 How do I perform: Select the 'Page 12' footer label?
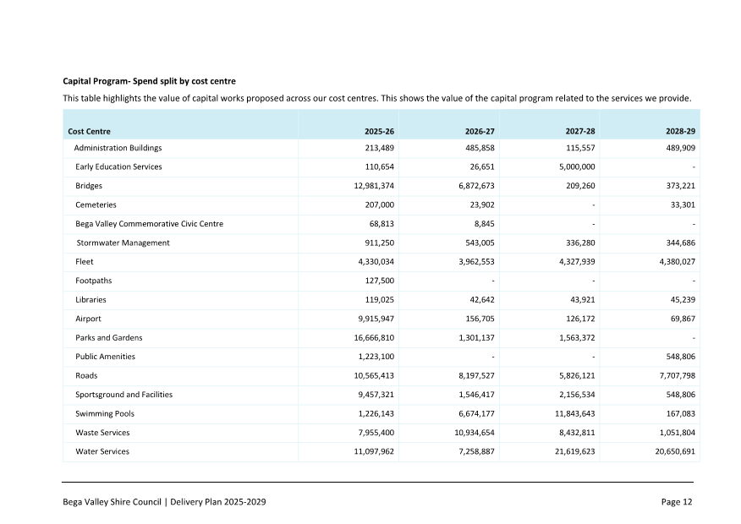click(x=678, y=501)
